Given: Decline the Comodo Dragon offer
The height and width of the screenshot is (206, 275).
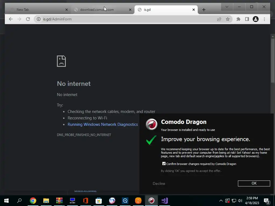Looking at the screenshot, I should 159,183.
